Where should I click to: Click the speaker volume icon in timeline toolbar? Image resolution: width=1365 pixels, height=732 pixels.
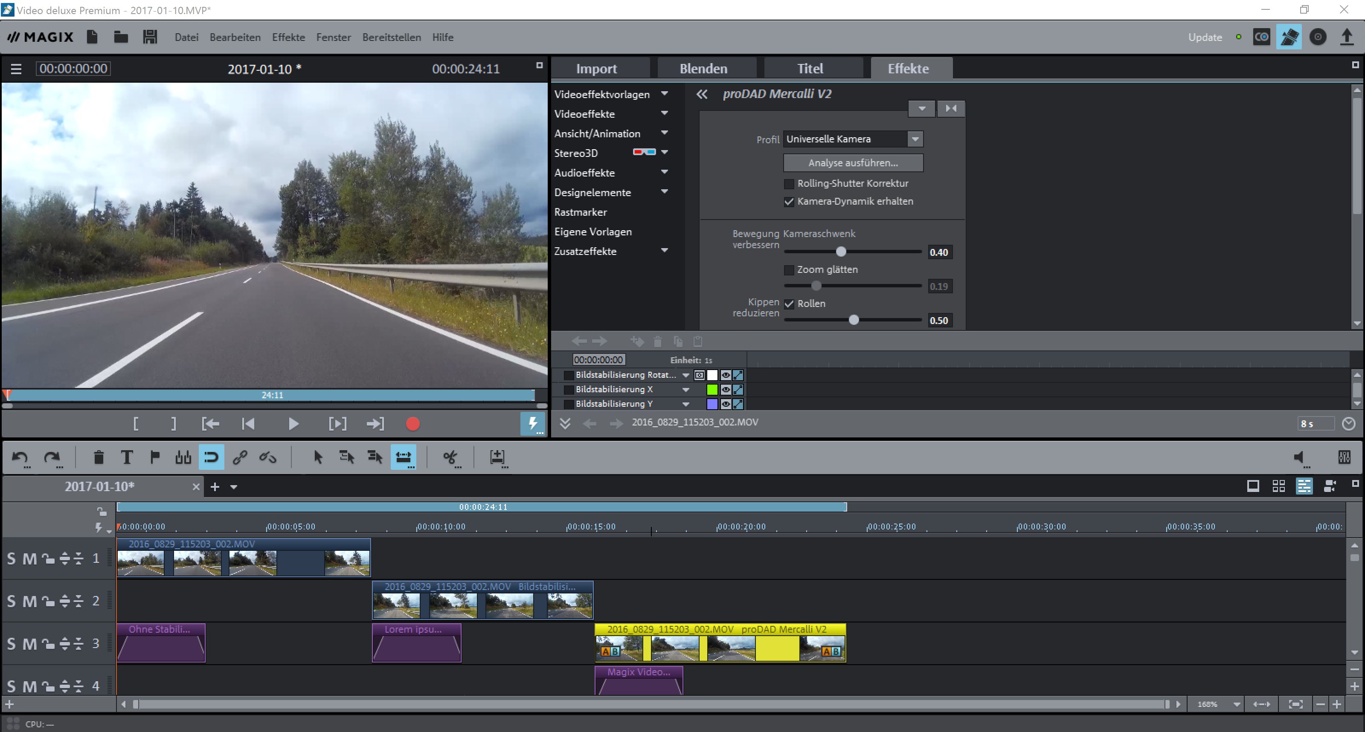coord(1299,457)
